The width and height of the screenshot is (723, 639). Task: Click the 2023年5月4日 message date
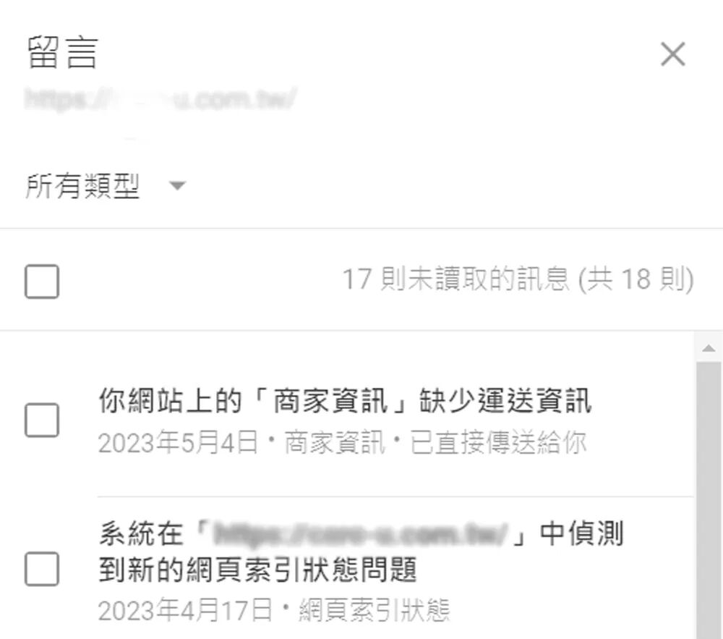point(178,442)
